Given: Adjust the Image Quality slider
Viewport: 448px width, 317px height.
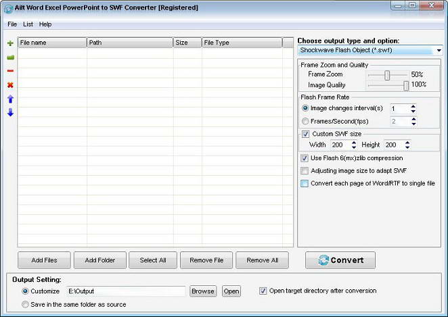Looking at the screenshot, I should tap(406, 85).
